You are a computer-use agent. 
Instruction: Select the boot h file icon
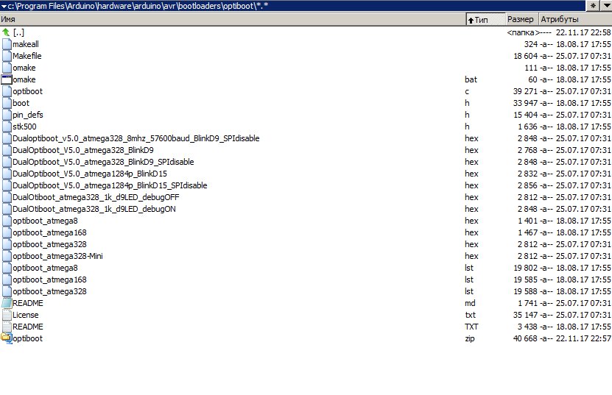[7, 103]
